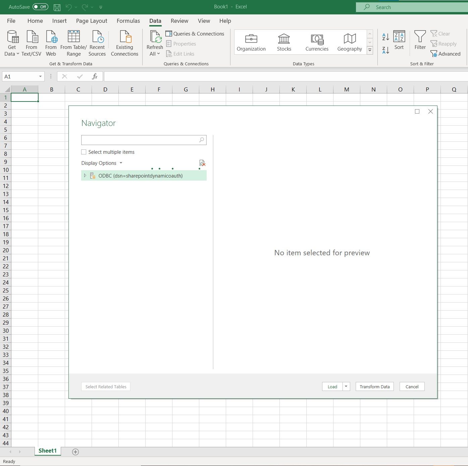Click the Filter funnel icon

point(420,37)
